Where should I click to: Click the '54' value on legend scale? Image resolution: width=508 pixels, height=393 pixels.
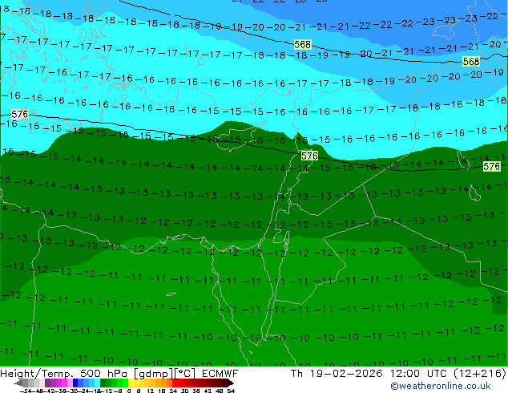231,391
